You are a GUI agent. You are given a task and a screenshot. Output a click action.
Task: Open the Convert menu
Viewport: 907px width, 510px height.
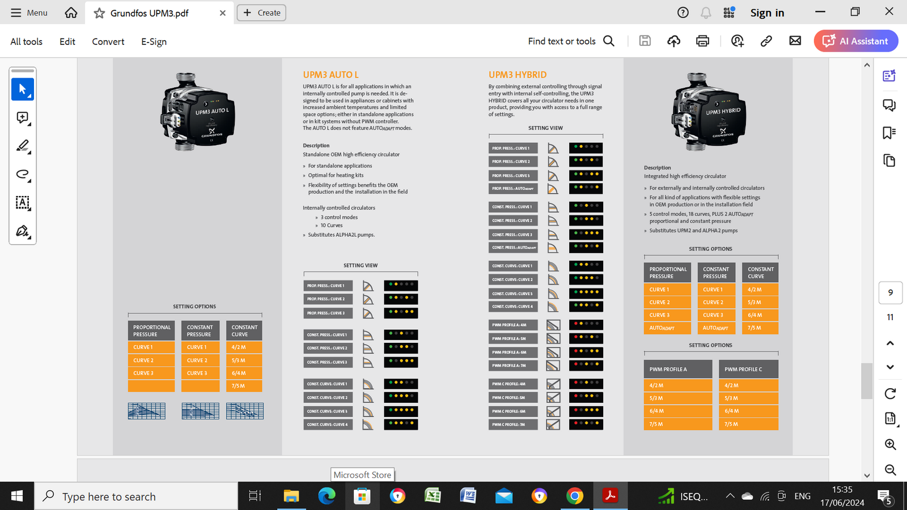108,41
